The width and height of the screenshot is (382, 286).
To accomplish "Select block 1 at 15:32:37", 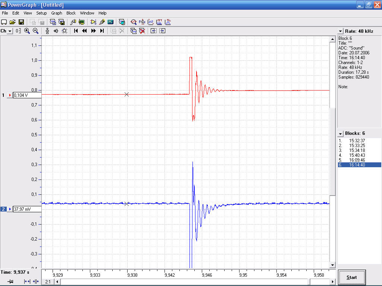I will tap(359, 140).
